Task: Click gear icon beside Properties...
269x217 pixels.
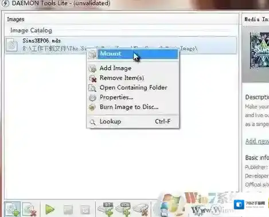Action: (x=92, y=98)
